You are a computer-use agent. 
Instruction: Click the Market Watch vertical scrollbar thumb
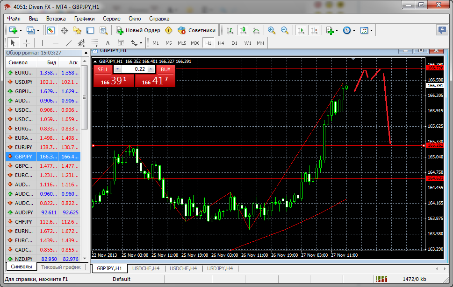(84, 97)
